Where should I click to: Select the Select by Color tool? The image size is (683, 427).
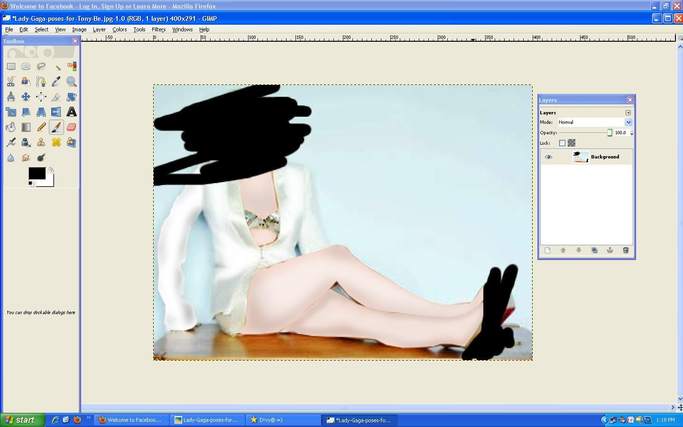pyautogui.click(x=72, y=66)
